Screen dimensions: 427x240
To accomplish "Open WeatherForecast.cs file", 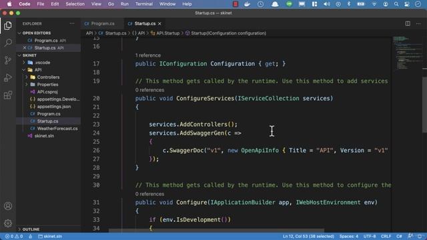I will [x=57, y=129].
